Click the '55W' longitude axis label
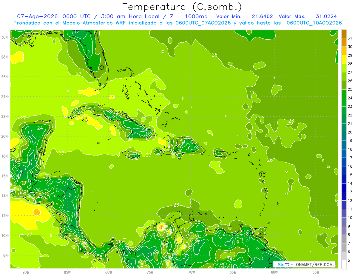The image size is (358, 276). click(x=316, y=272)
